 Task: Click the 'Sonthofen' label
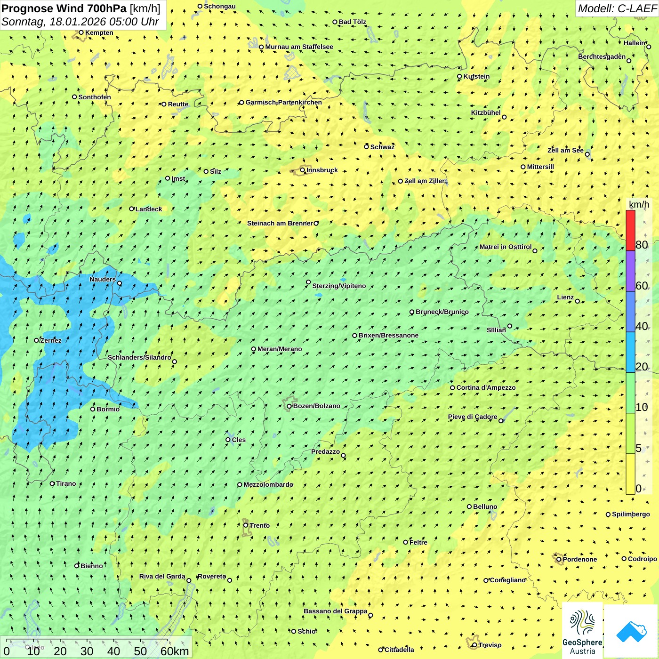pos(95,97)
